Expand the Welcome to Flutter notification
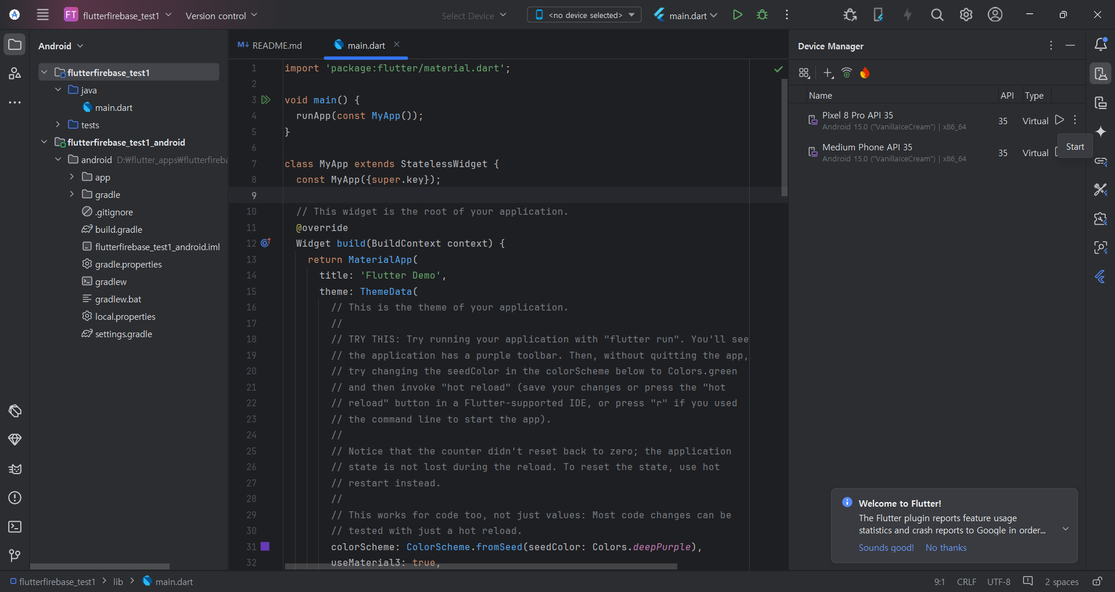Screen dimensions: 1115x592 (1066, 529)
